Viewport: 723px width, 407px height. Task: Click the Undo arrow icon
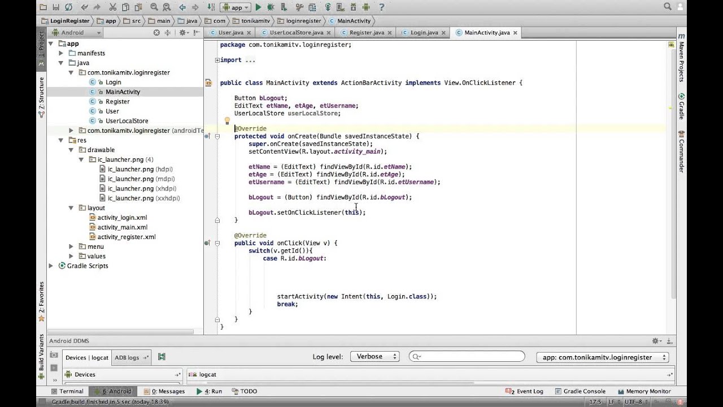[x=84, y=7]
